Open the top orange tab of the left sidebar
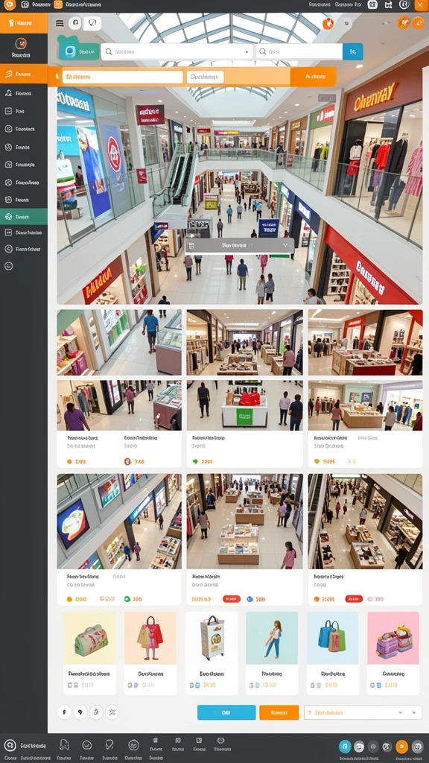The height and width of the screenshot is (763, 429). pyautogui.click(x=24, y=23)
